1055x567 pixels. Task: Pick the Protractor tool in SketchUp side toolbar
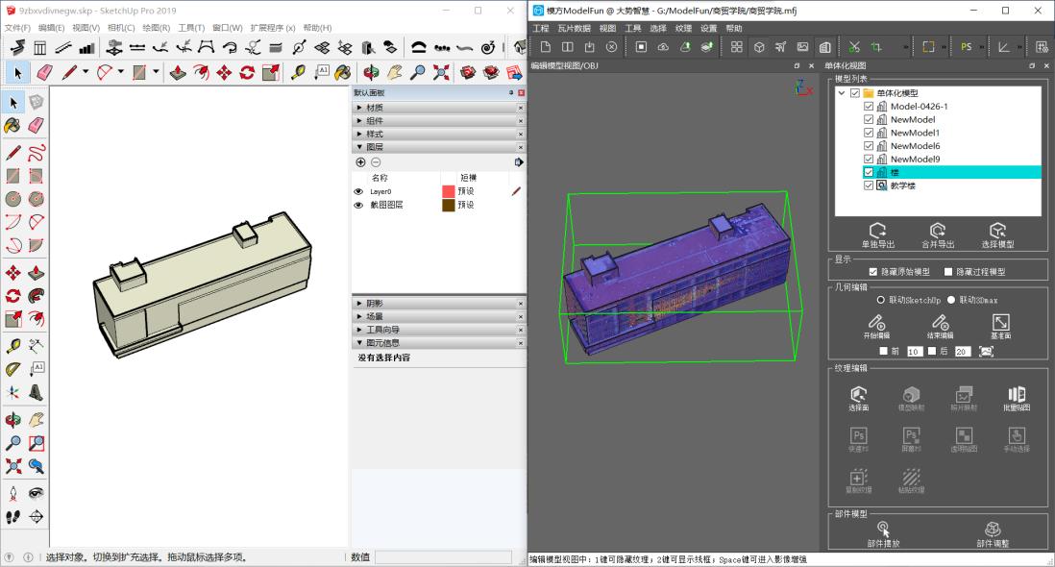coord(12,369)
